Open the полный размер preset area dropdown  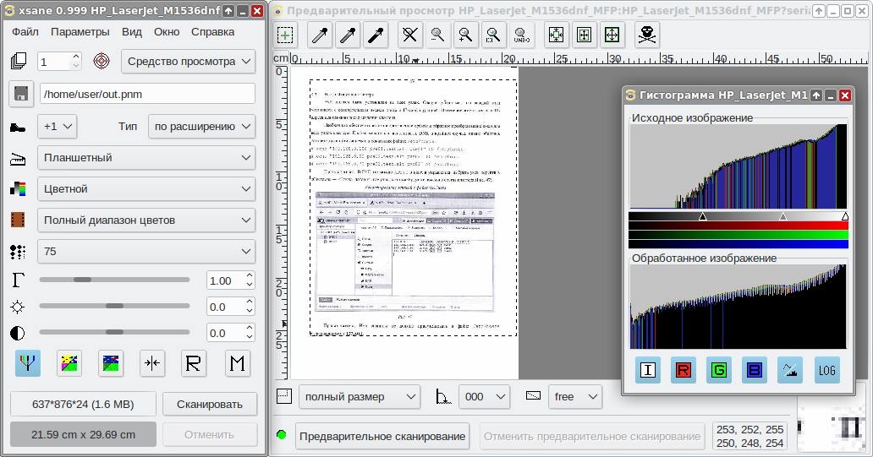(x=360, y=396)
